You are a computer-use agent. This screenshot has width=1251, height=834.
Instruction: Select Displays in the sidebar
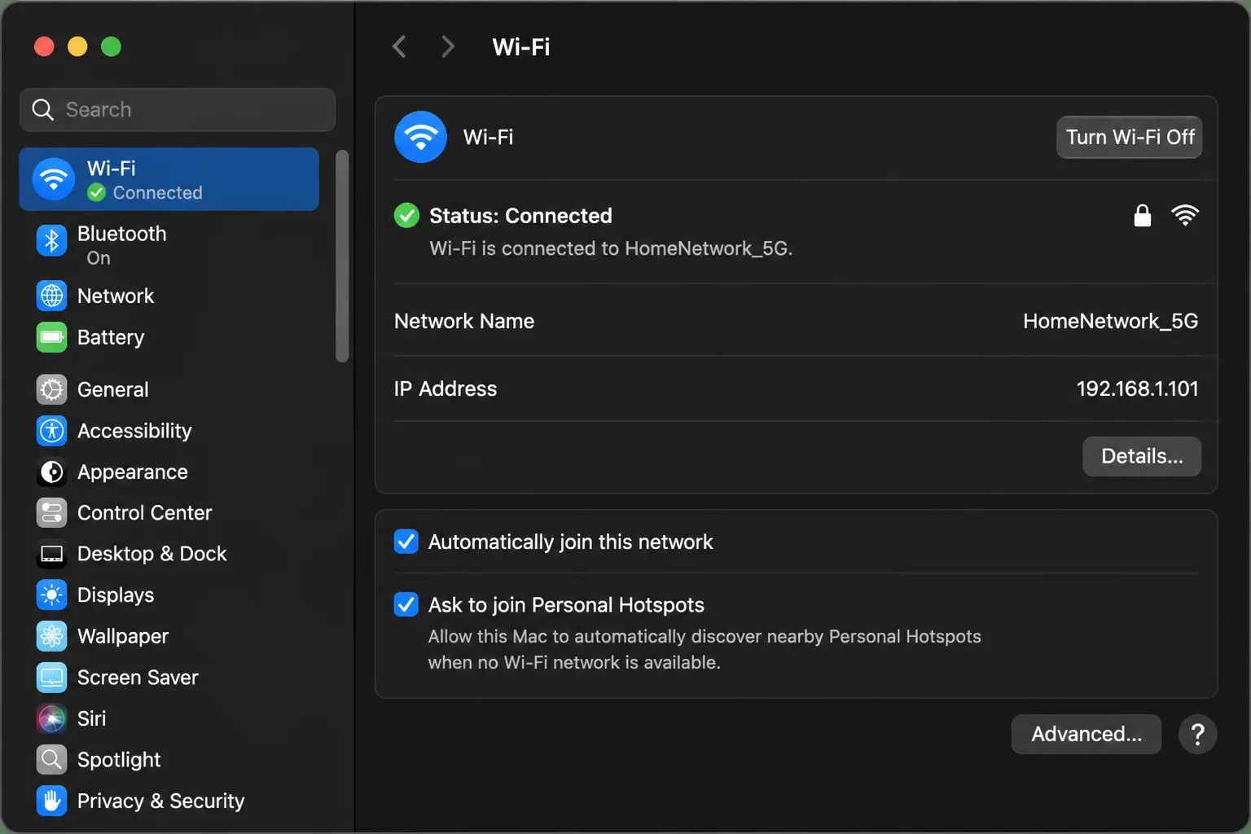click(169, 595)
